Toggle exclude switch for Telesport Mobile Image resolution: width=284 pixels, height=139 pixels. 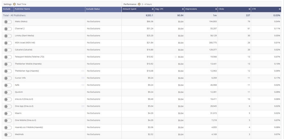pos(8,57)
